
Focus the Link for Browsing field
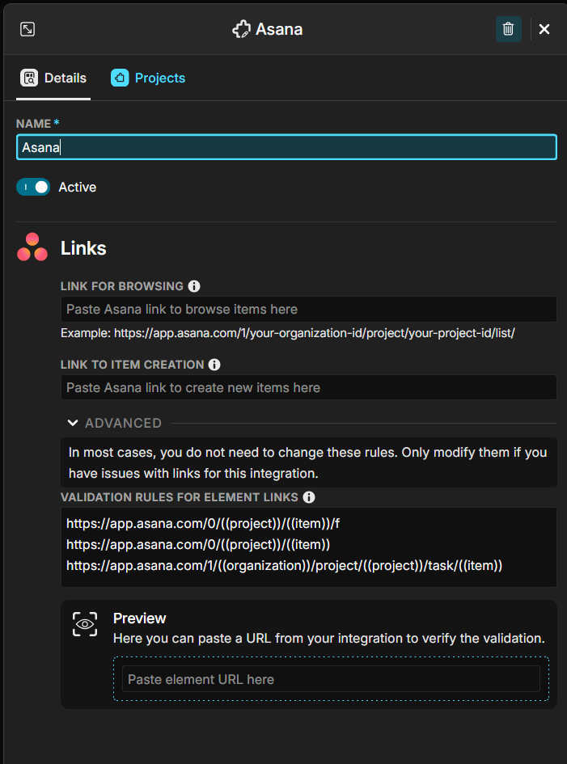tap(308, 309)
